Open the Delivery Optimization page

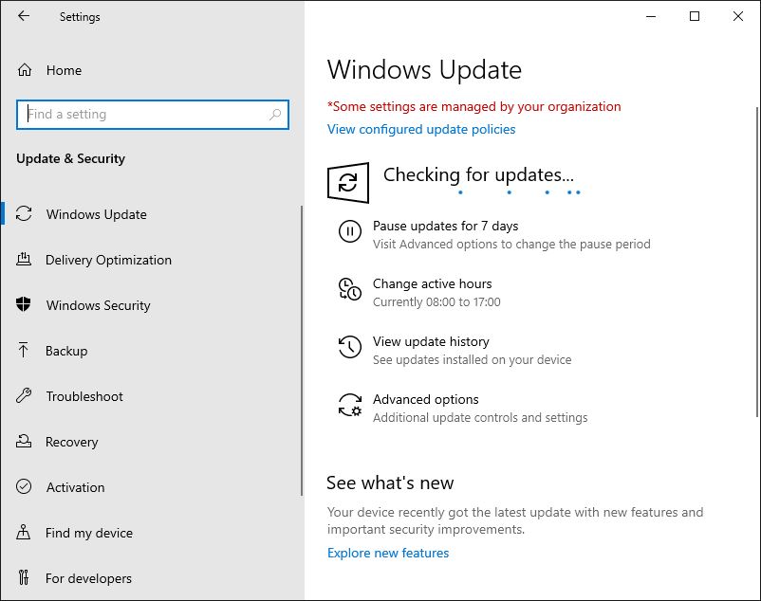108,260
